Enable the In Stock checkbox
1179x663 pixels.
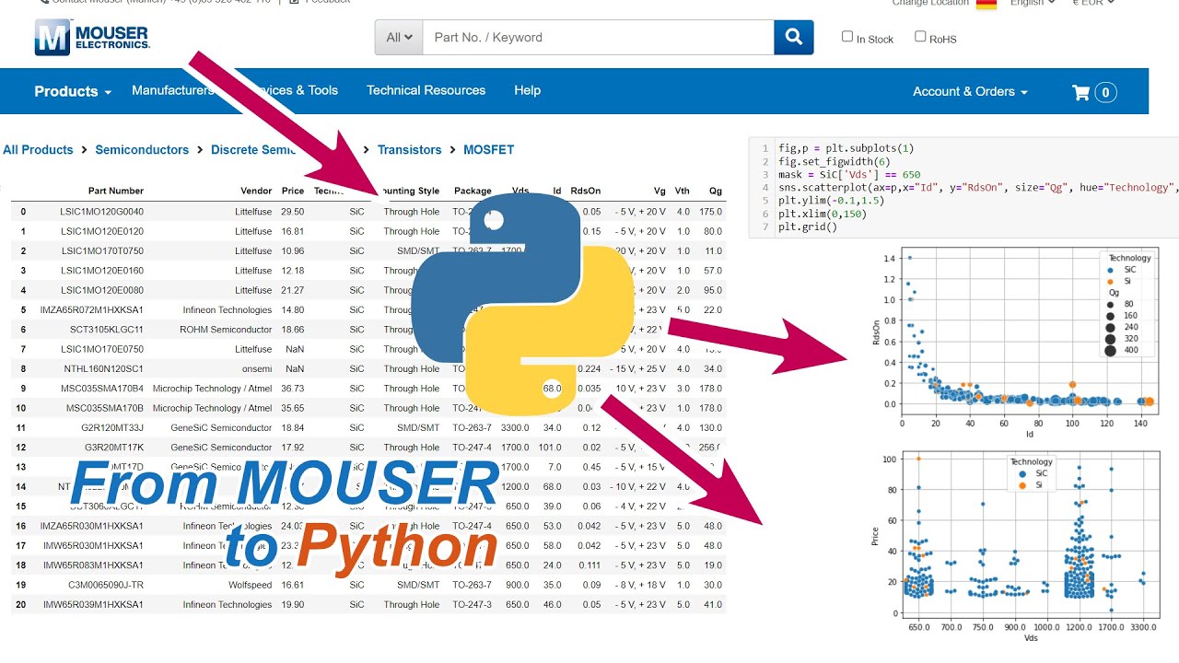pos(847,37)
